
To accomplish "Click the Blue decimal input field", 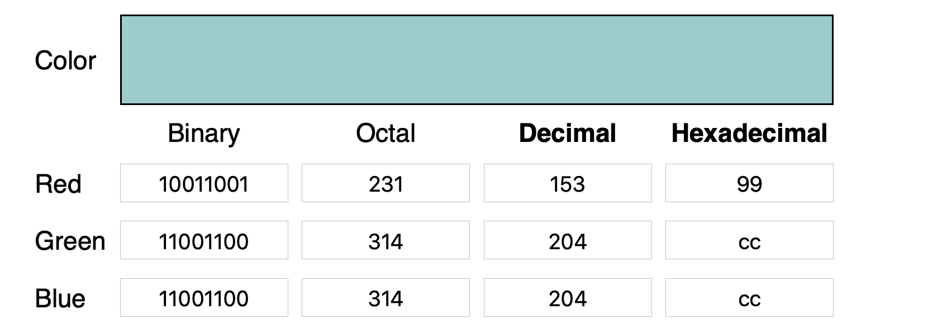I will 567,298.
